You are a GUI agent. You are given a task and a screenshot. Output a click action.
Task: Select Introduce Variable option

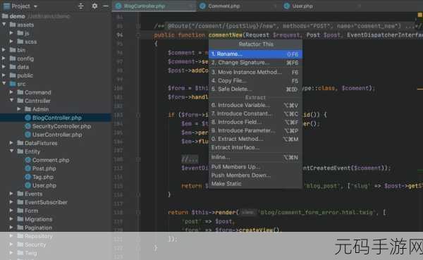(255, 105)
